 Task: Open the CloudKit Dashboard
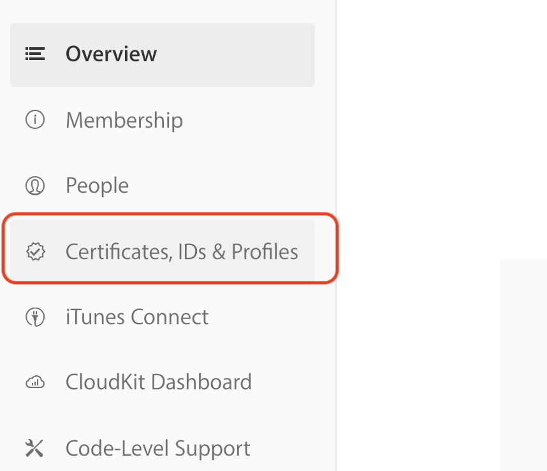point(158,382)
